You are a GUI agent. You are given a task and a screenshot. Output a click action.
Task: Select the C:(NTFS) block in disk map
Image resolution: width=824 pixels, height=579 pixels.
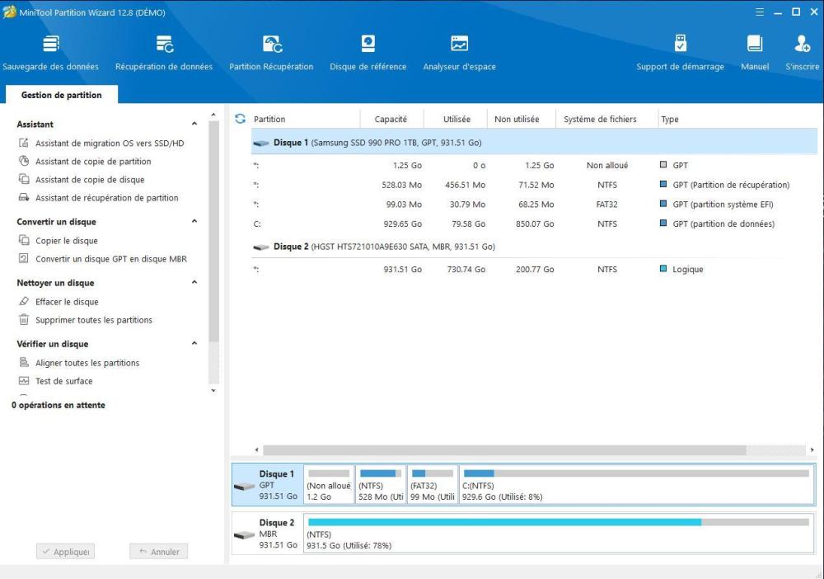click(635, 486)
